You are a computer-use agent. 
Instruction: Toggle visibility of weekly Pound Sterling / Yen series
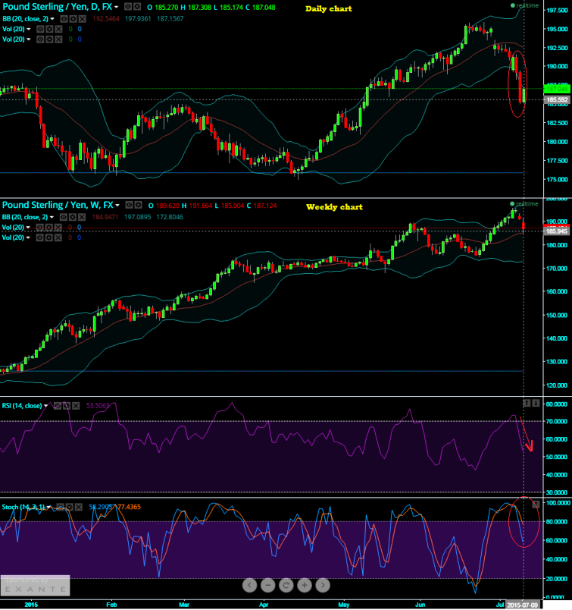point(129,205)
